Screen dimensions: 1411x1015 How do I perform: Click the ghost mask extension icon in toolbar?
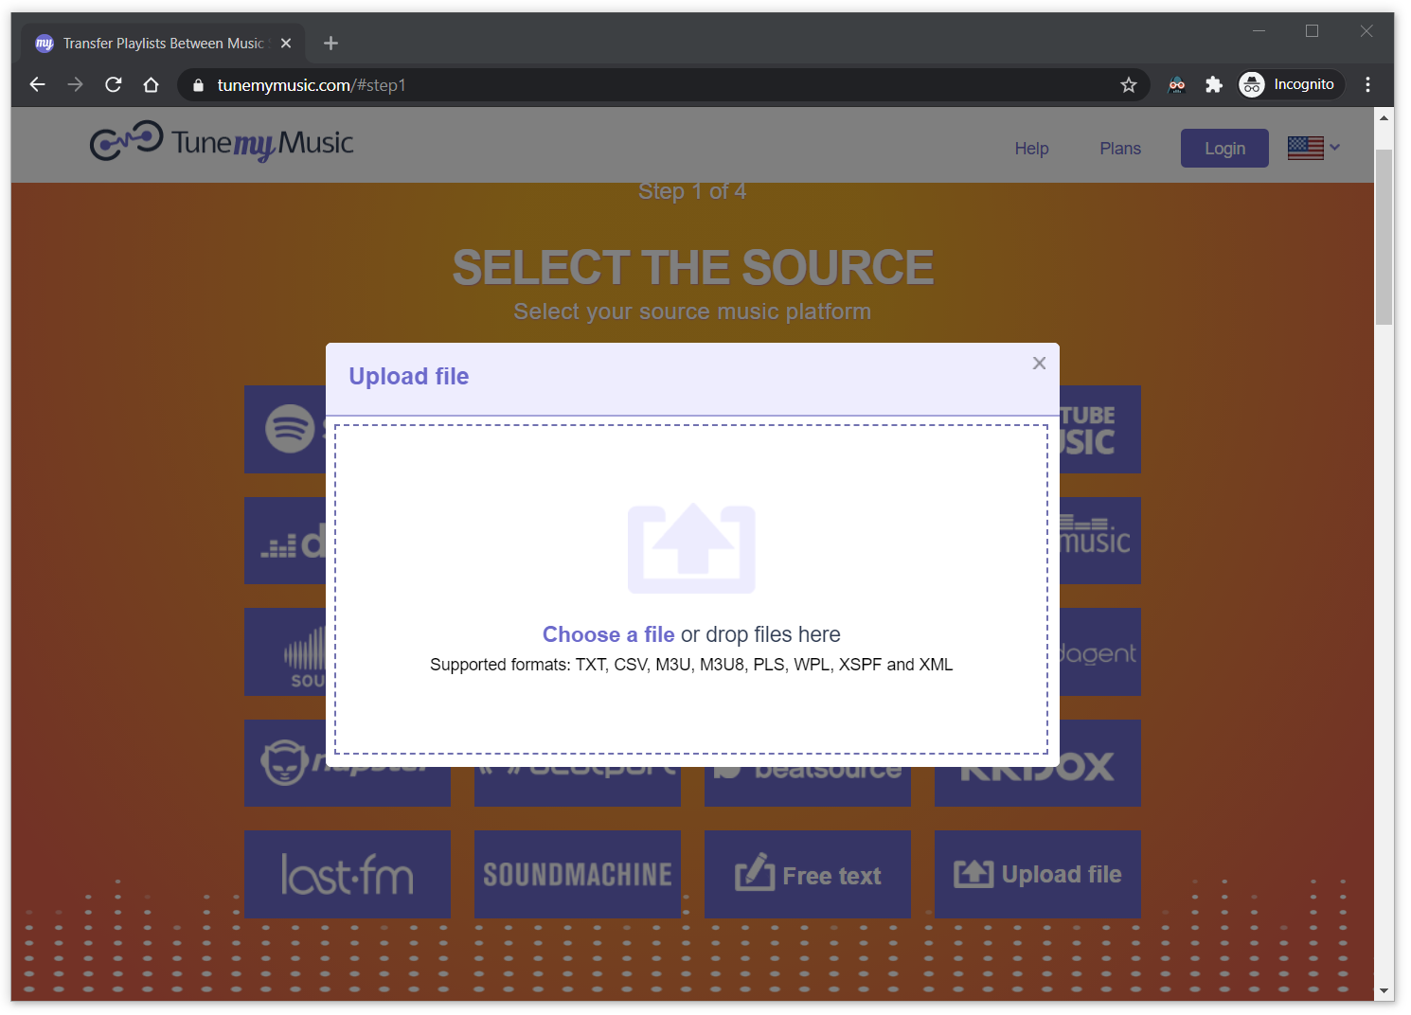click(1176, 85)
